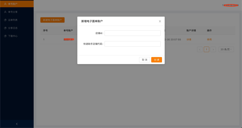Open the 单号分享 sidebar menu item
Screen dimensions: 242x128
tap(17, 12)
